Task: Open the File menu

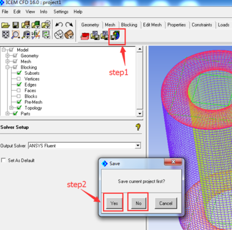Action: pyautogui.click(x=5, y=12)
